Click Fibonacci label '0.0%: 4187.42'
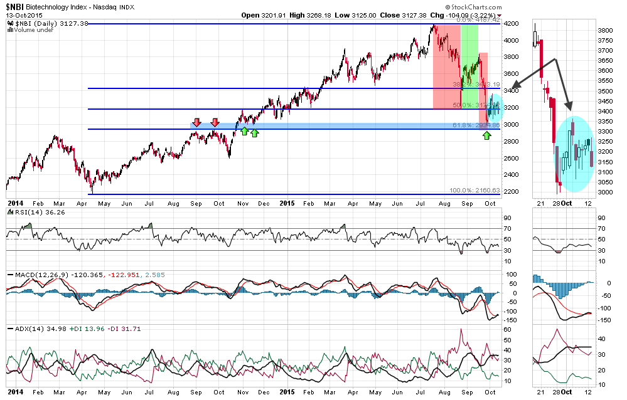The image size is (627, 400). [478, 19]
